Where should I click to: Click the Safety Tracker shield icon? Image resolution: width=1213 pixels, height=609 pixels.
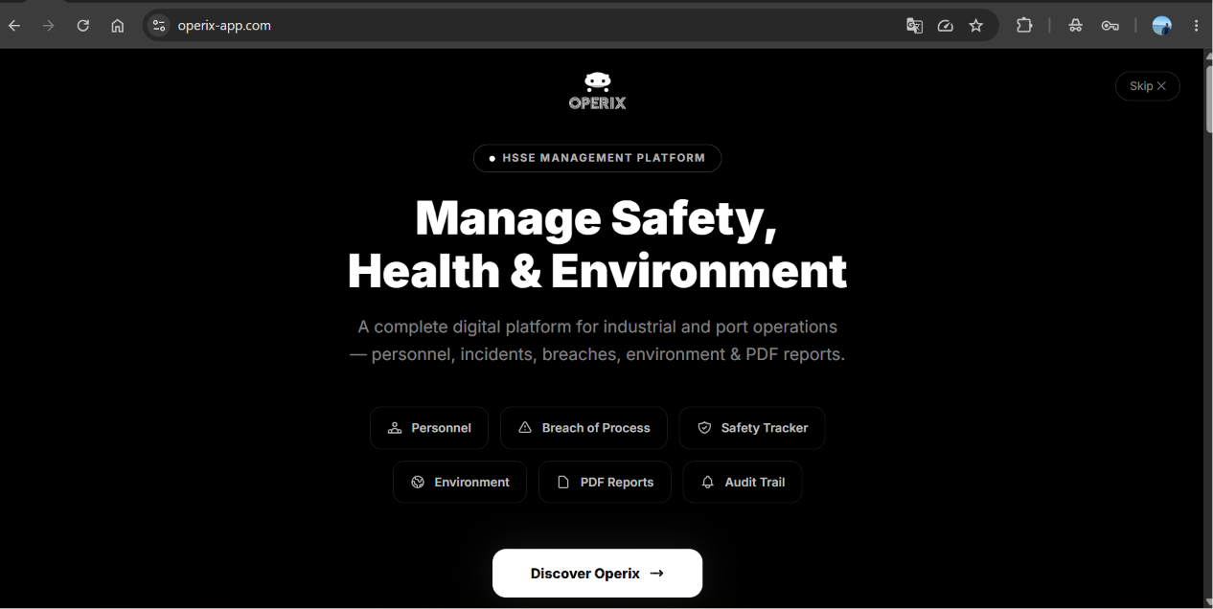[x=704, y=428]
